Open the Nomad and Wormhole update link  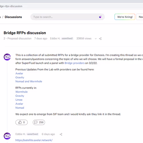click(29, 82)
